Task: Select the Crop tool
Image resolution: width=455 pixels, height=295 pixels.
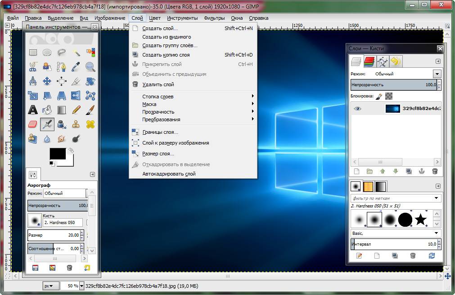Action: click(x=76, y=81)
